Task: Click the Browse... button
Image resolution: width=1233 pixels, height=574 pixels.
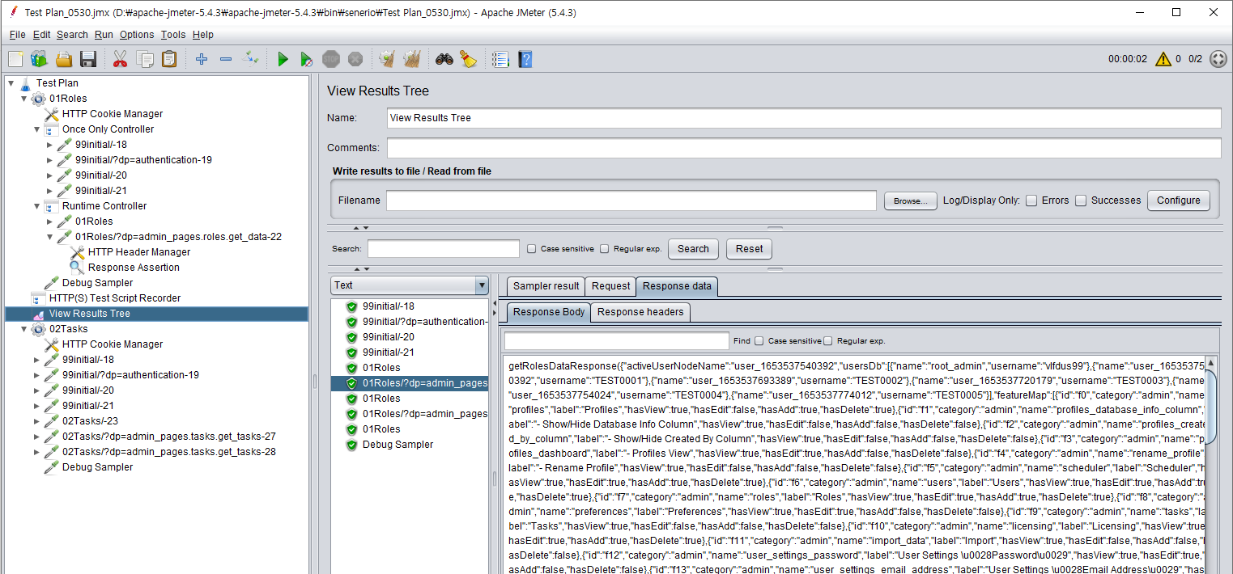Action: click(x=911, y=200)
